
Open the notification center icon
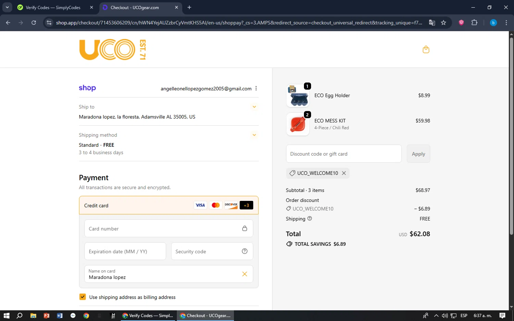502,316
